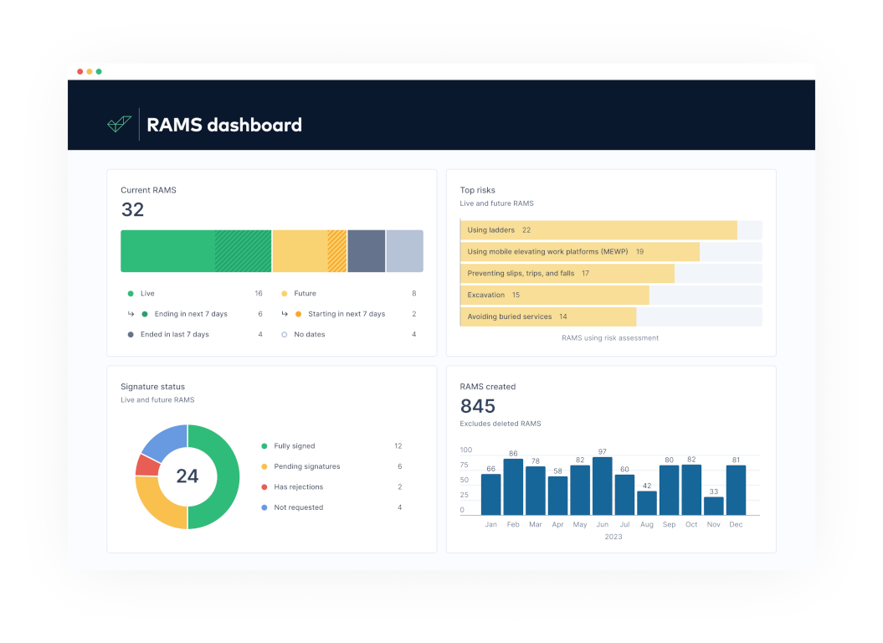Screen dimensions: 883x643
Task: Select the Excavation risk bar
Action: (x=555, y=295)
